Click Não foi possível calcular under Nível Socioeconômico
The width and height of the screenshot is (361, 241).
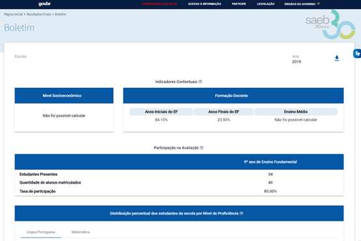(64, 115)
